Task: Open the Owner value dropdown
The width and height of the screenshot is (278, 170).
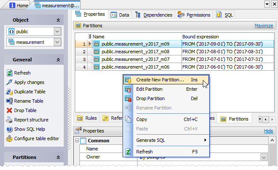Action: [264, 157]
